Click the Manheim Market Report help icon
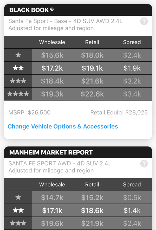Screen dimensions: 156x230 [x=144, y=164]
